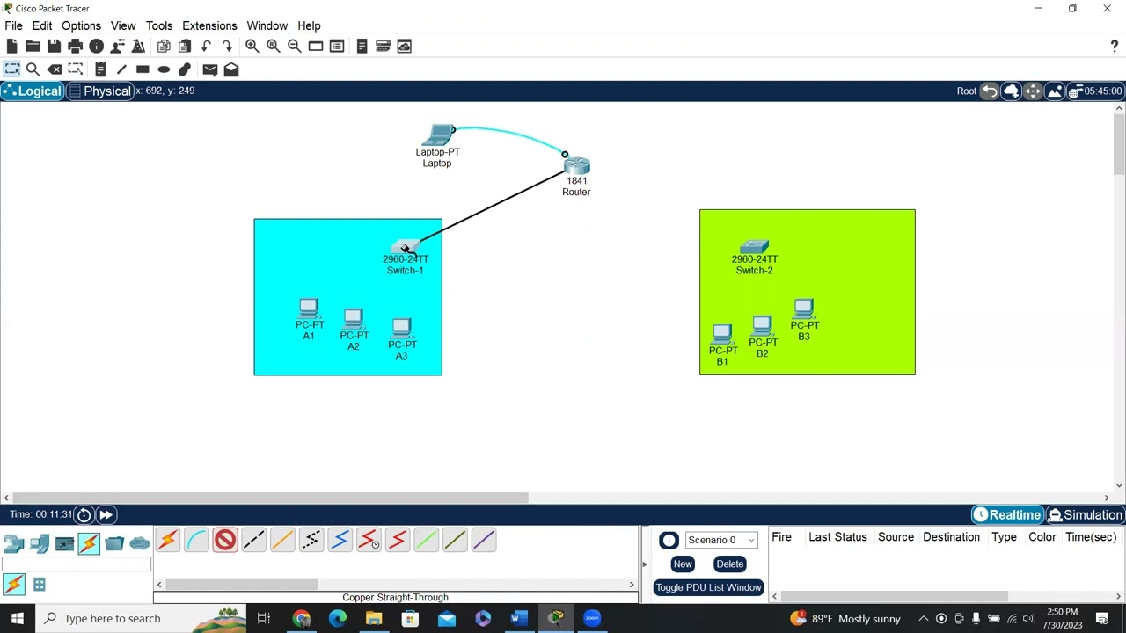The image size is (1126, 633).
Task: Click the workspace vertical scrollbar
Action: coord(1119,145)
